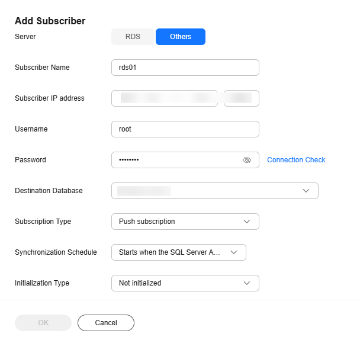Expand the Subscription Type dropdown
The image size is (360, 359).
tap(185, 222)
